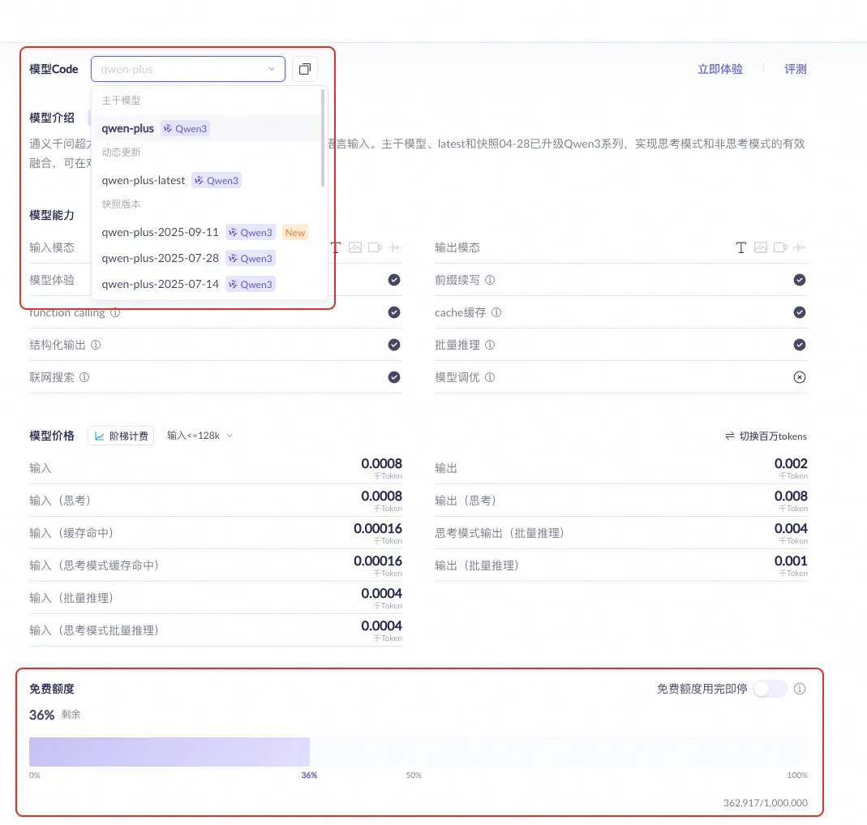Click the 输出（批量推理）price 0.001
867x825 pixels.
[791, 561]
